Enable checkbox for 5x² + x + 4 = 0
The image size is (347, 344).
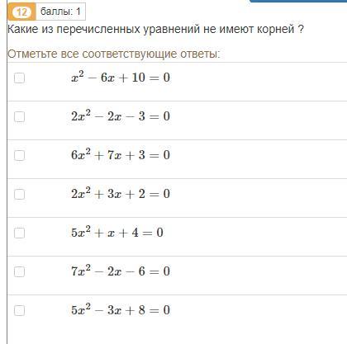coord(19,233)
